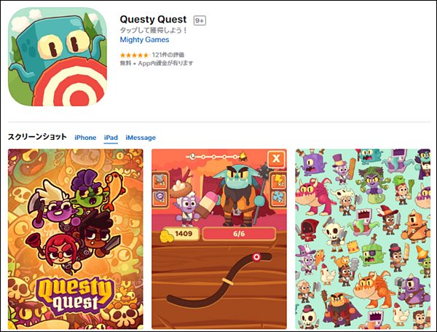Click the 1409 gold coins counter
Viewport: 437px width, 332px height.
click(180, 234)
